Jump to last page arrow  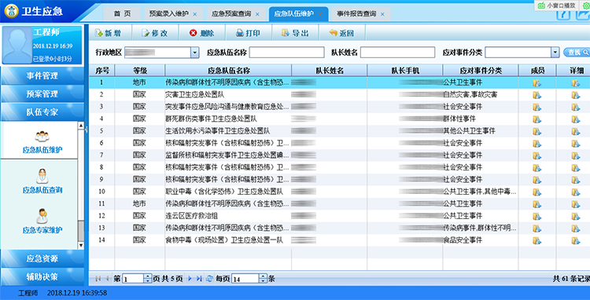click(x=199, y=279)
